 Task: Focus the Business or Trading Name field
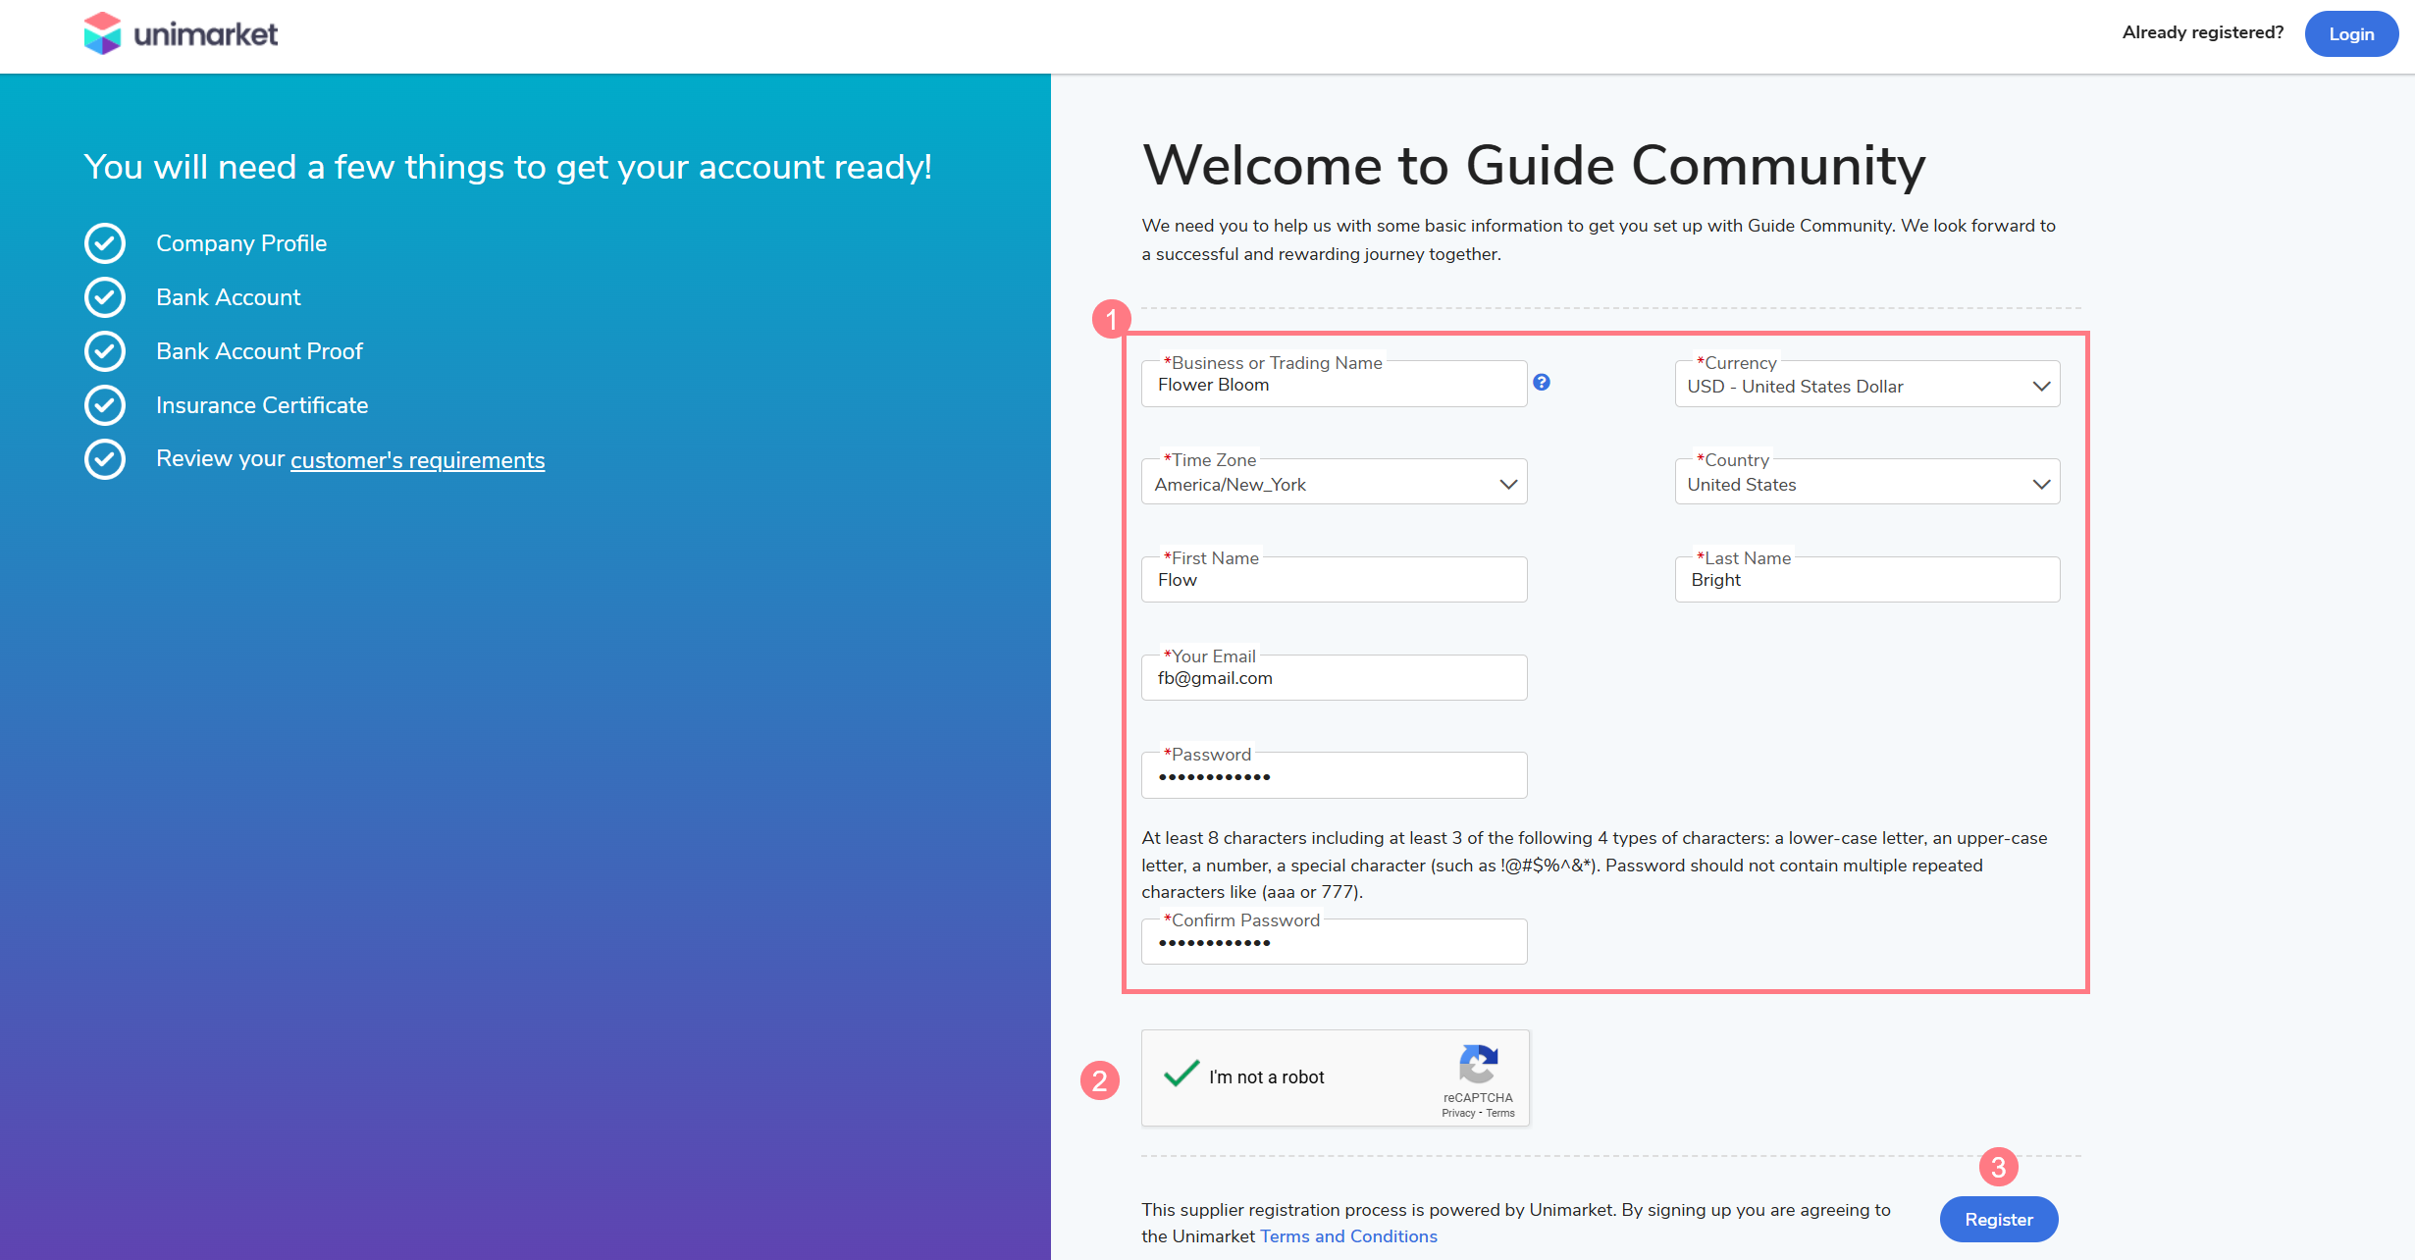point(1334,386)
